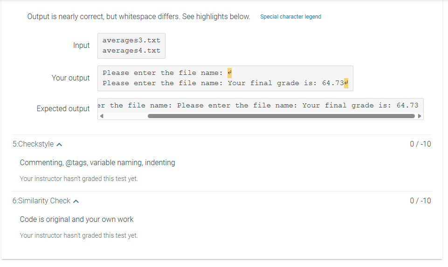Click ungraded notice under Checkstyle
Image resolution: width=448 pixels, height=267 pixels.
point(79,179)
